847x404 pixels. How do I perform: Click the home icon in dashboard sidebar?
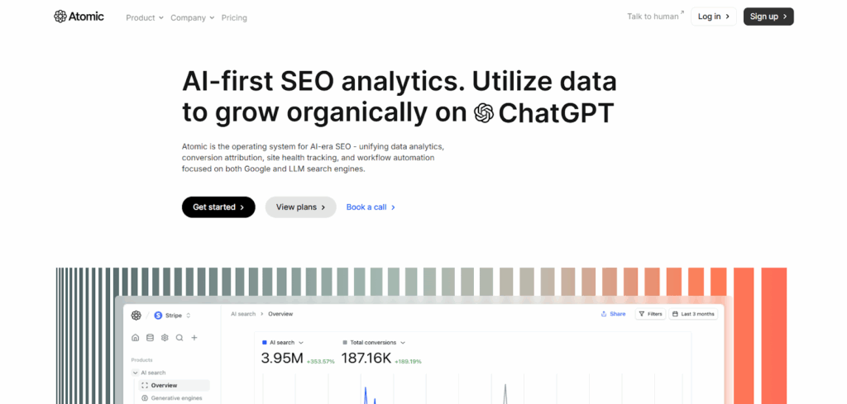136,337
